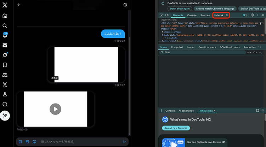
Task: Click "See all new features" button
Action: pos(176,128)
